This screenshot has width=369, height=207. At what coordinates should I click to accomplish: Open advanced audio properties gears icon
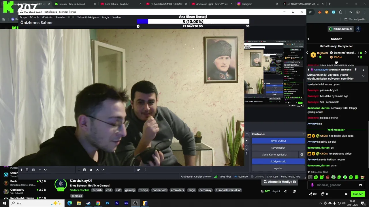coord(139,170)
